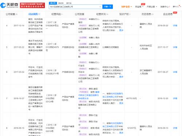Click the new badge above 百宝箱

coord(143,4)
